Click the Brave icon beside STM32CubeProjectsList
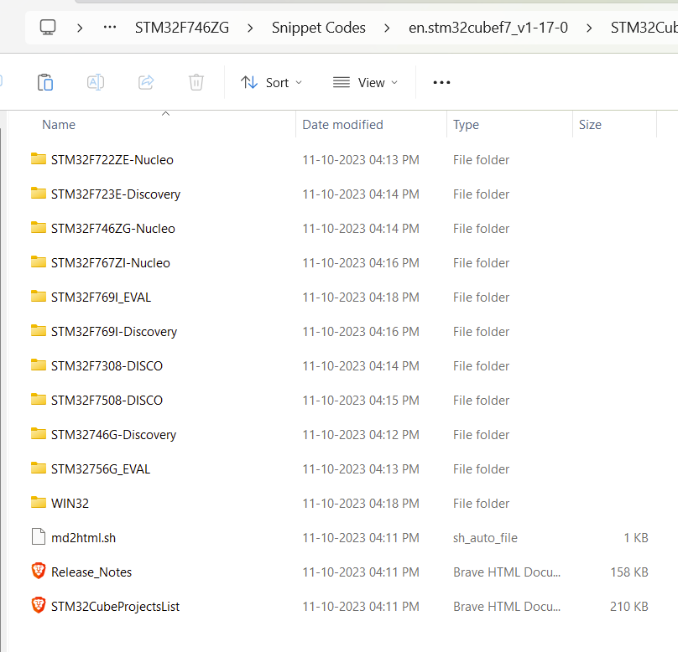 [39, 605]
